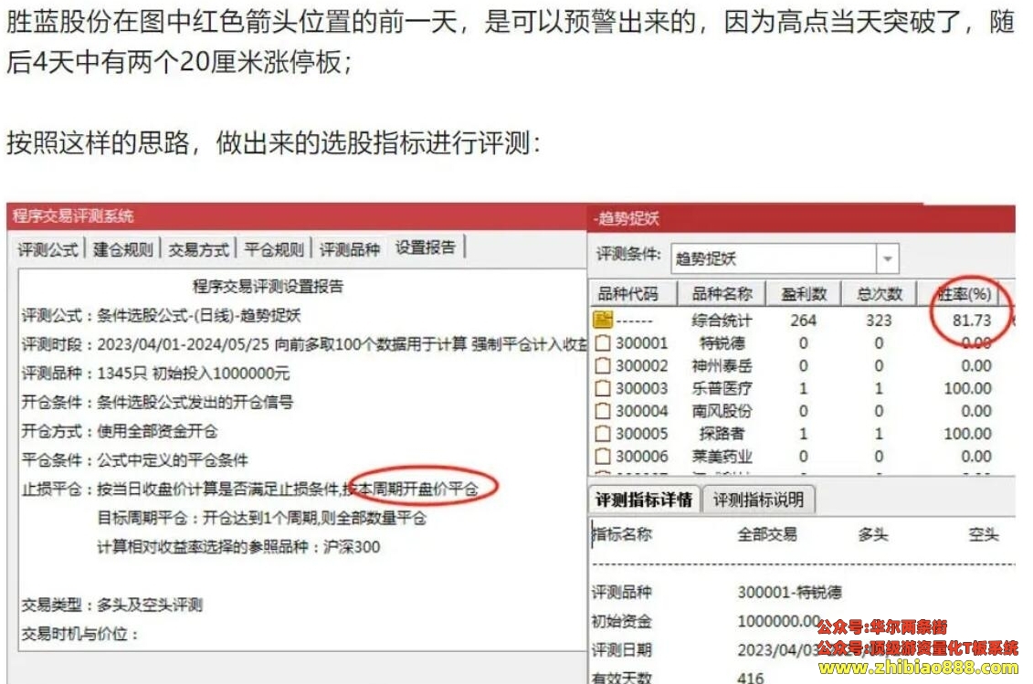Click the 全部交易 column label
This screenshot has height=684, width=1033.
pos(767,534)
